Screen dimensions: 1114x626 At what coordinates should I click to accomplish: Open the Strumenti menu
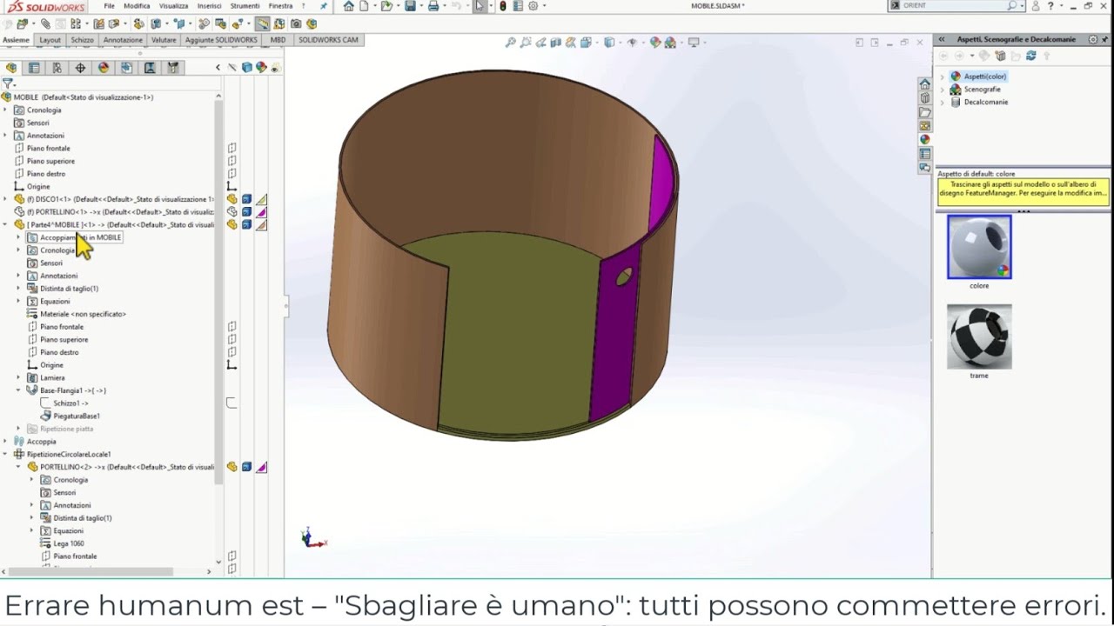point(245,6)
